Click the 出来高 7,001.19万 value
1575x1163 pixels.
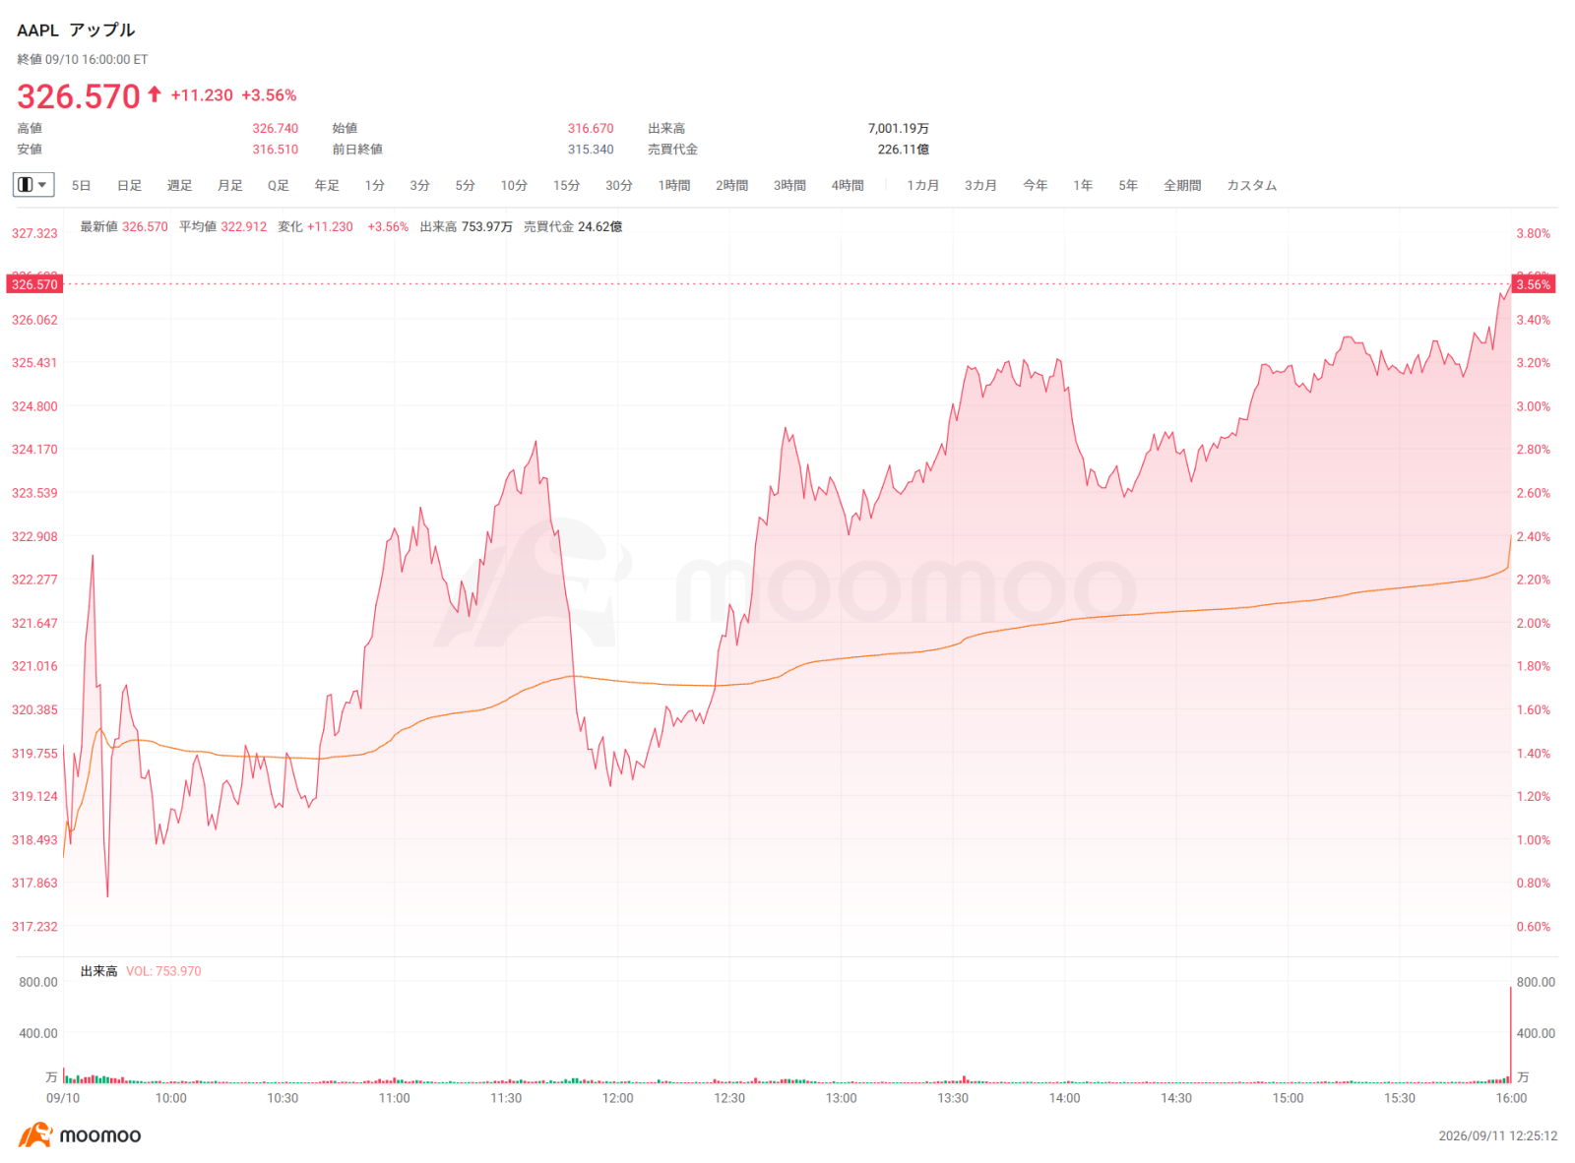[898, 128]
